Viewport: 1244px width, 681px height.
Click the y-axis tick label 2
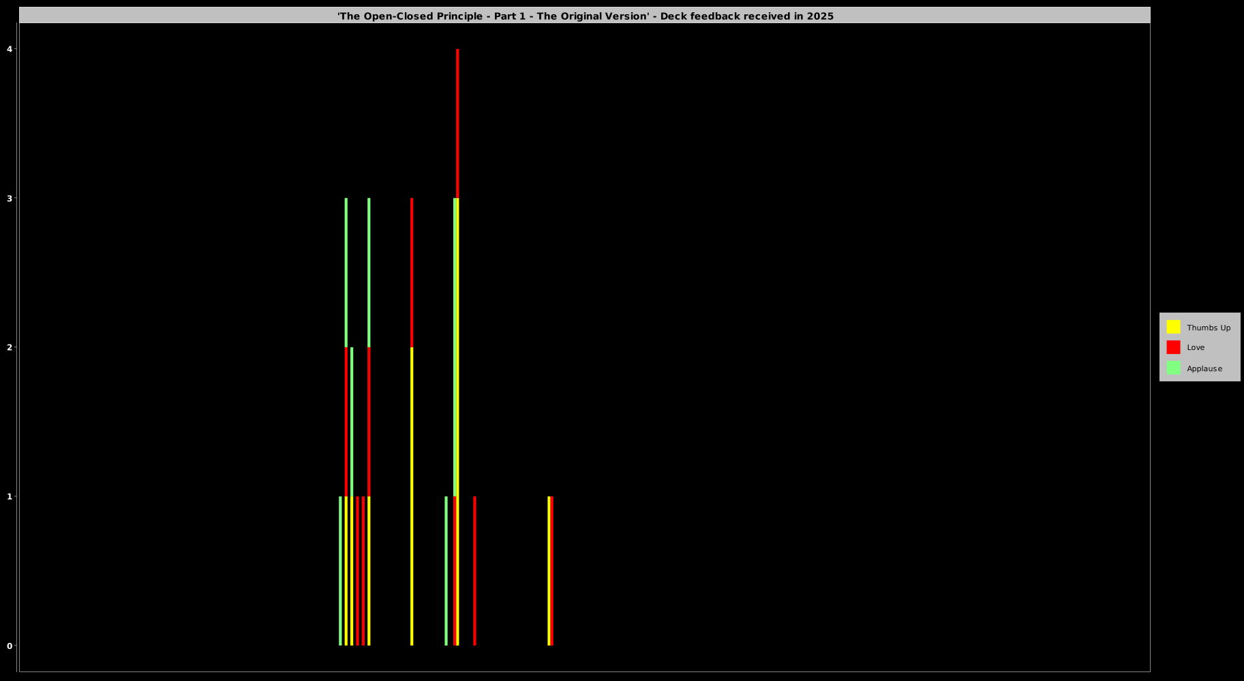click(x=10, y=347)
